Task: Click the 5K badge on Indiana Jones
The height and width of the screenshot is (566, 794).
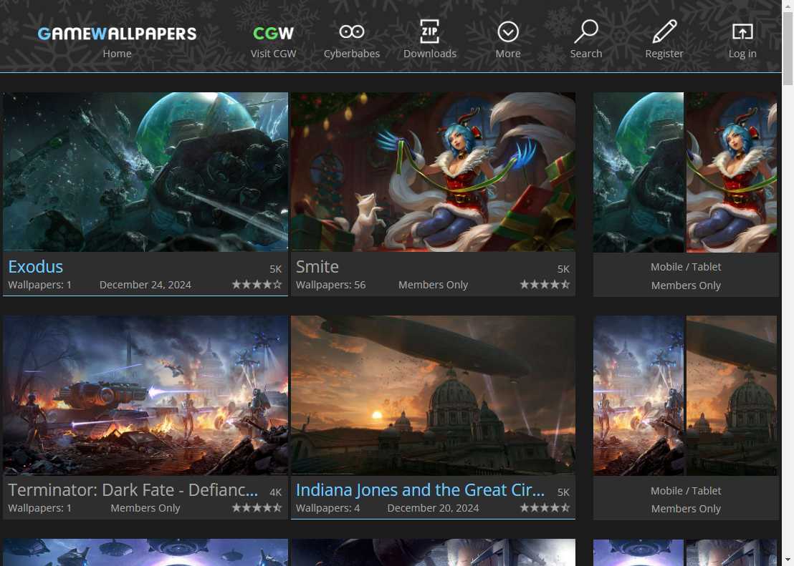Action: click(563, 492)
